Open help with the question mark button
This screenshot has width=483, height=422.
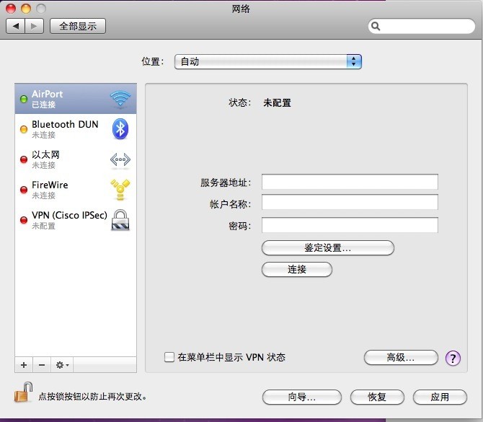[x=453, y=358]
